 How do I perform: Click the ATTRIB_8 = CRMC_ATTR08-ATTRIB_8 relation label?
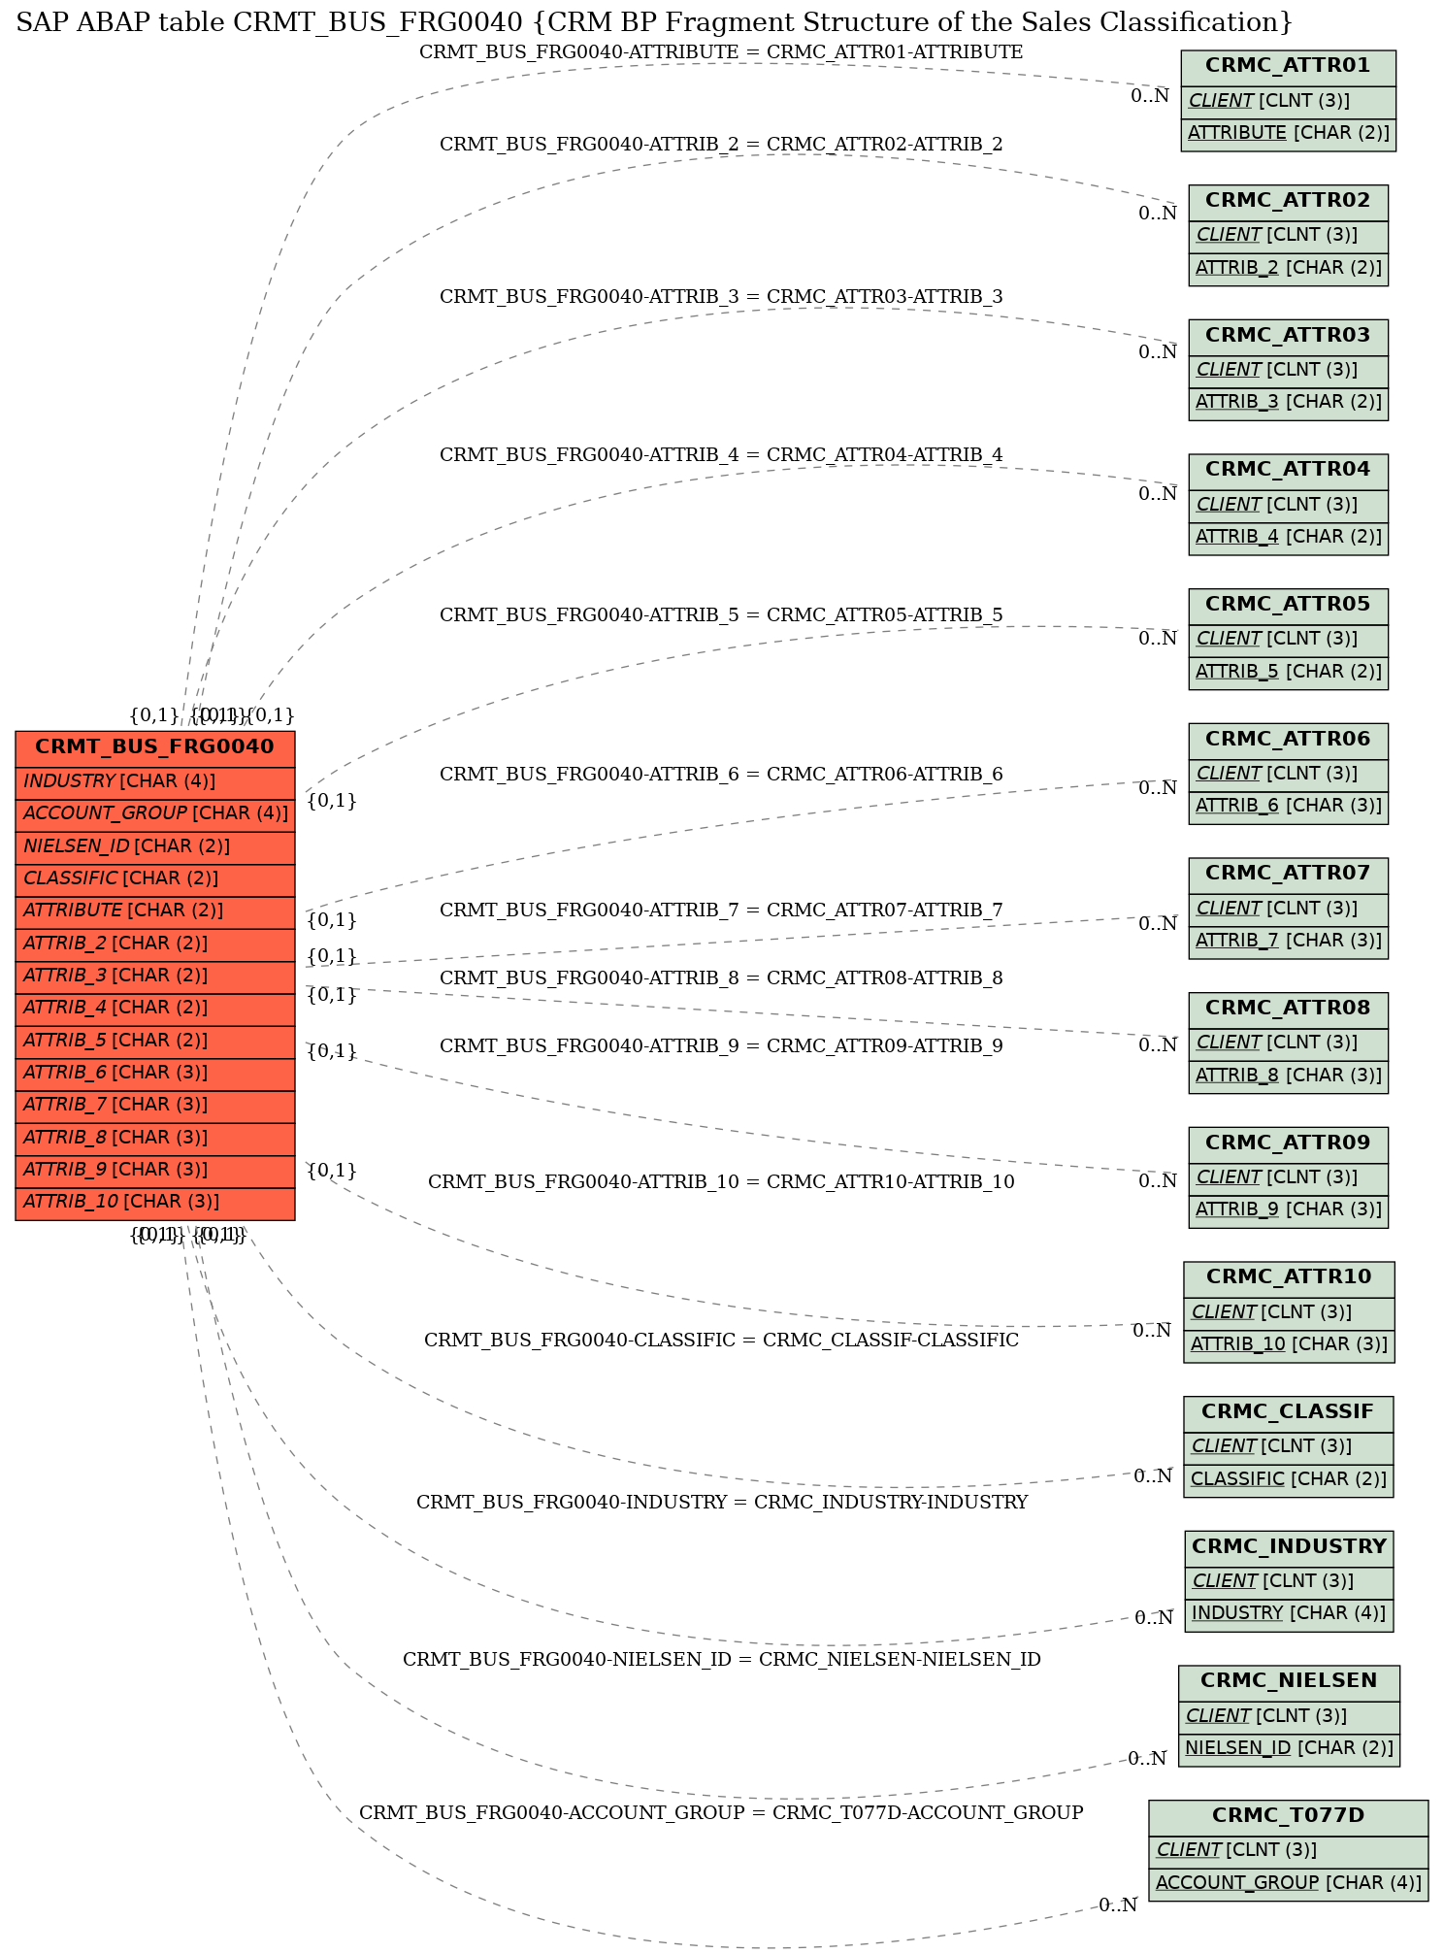721,978
